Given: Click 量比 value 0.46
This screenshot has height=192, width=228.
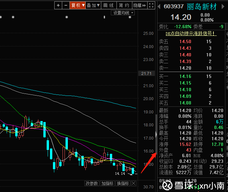Looking at the screenshot, I should tap(219, 127).
